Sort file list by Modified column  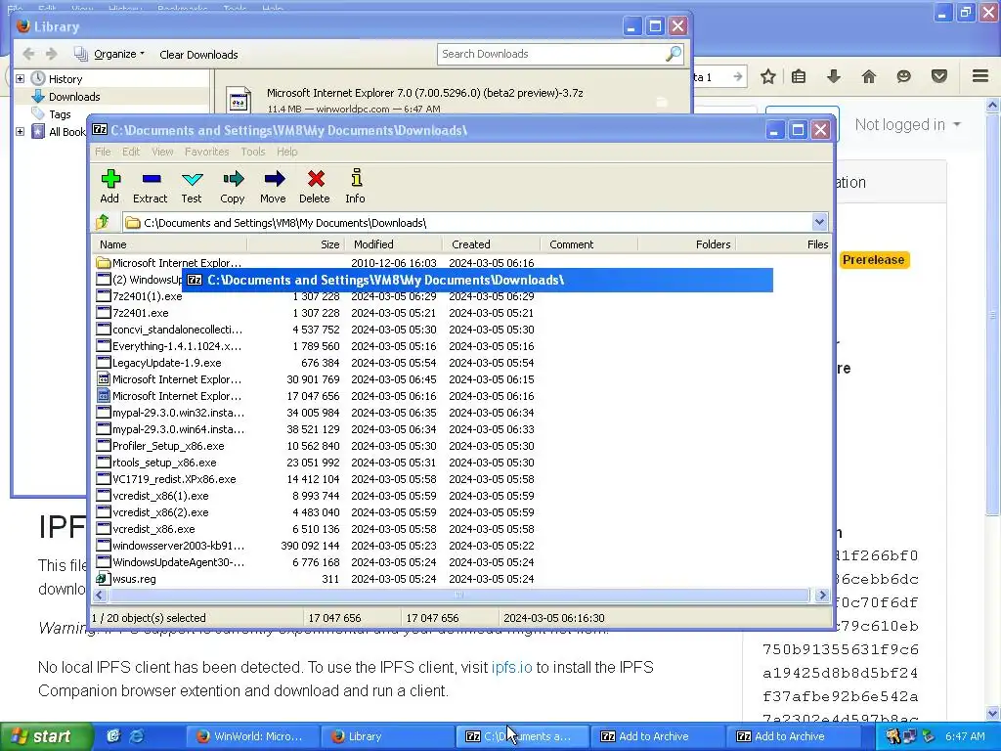[x=394, y=244]
